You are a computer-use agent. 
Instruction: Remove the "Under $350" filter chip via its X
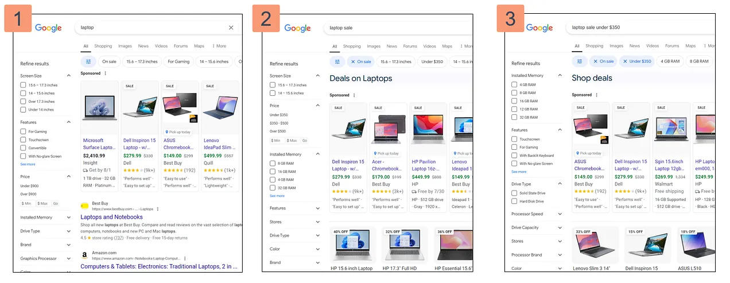click(623, 61)
